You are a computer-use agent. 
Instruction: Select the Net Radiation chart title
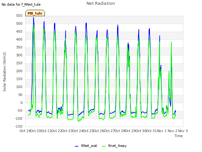tap(101, 3)
